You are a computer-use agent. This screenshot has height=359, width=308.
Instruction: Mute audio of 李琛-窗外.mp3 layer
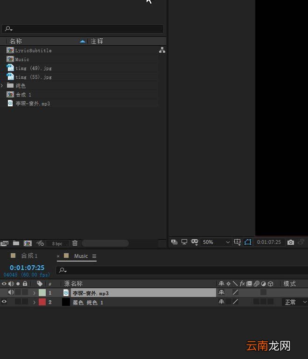(11, 292)
